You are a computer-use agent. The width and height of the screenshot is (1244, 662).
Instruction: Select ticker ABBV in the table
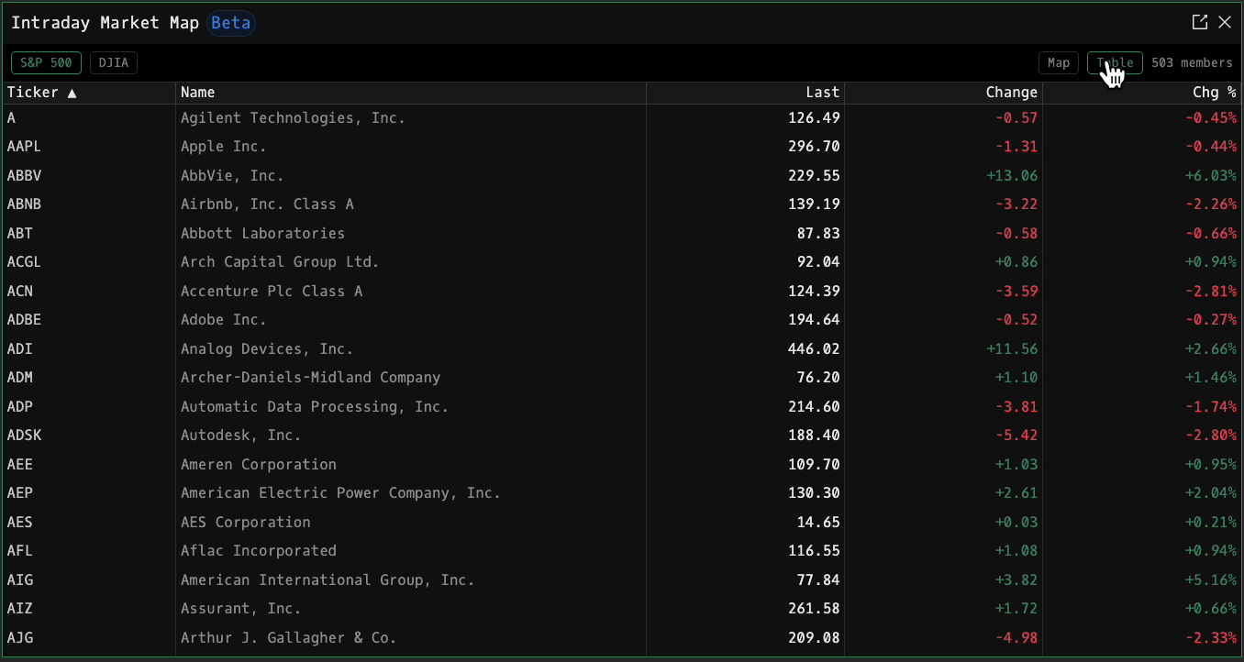click(x=24, y=175)
